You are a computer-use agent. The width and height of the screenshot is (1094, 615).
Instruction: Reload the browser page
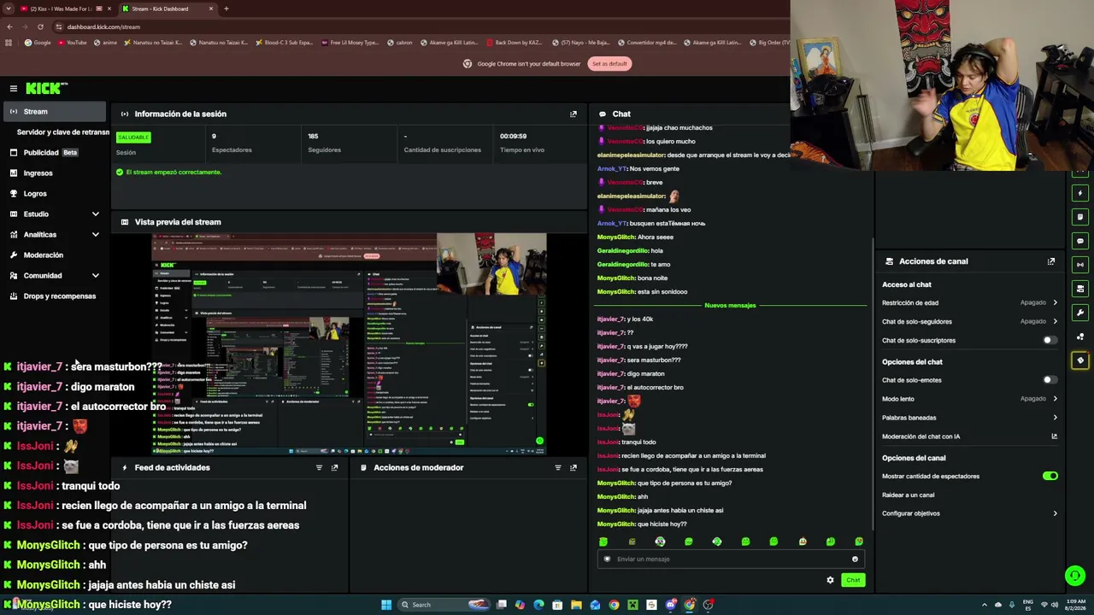[x=40, y=26]
